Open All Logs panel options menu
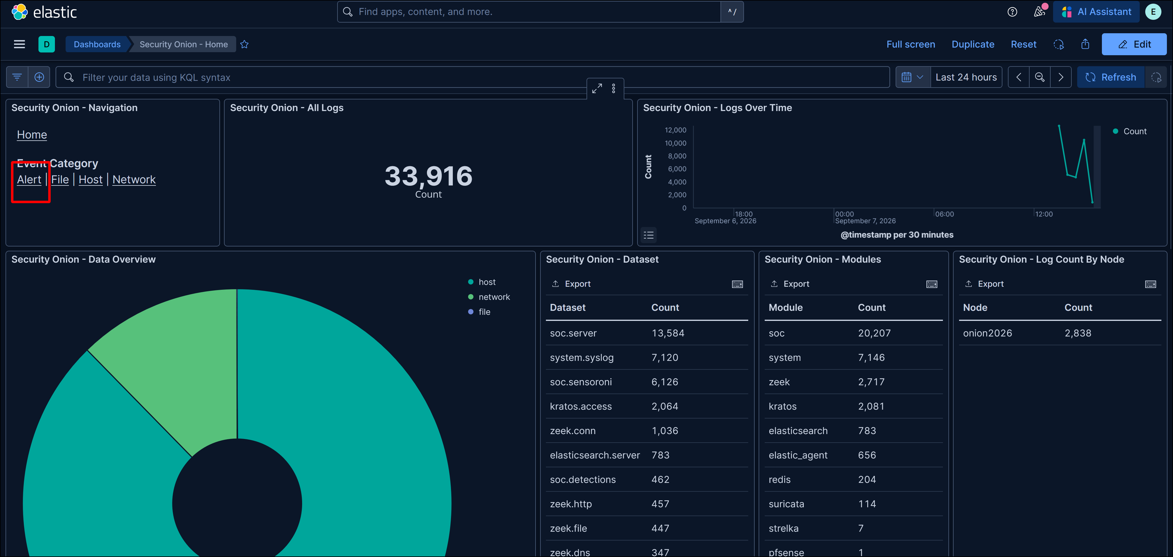Image resolution: width=1173 pixels, height=557 pixels. click(x=613, y=88)
